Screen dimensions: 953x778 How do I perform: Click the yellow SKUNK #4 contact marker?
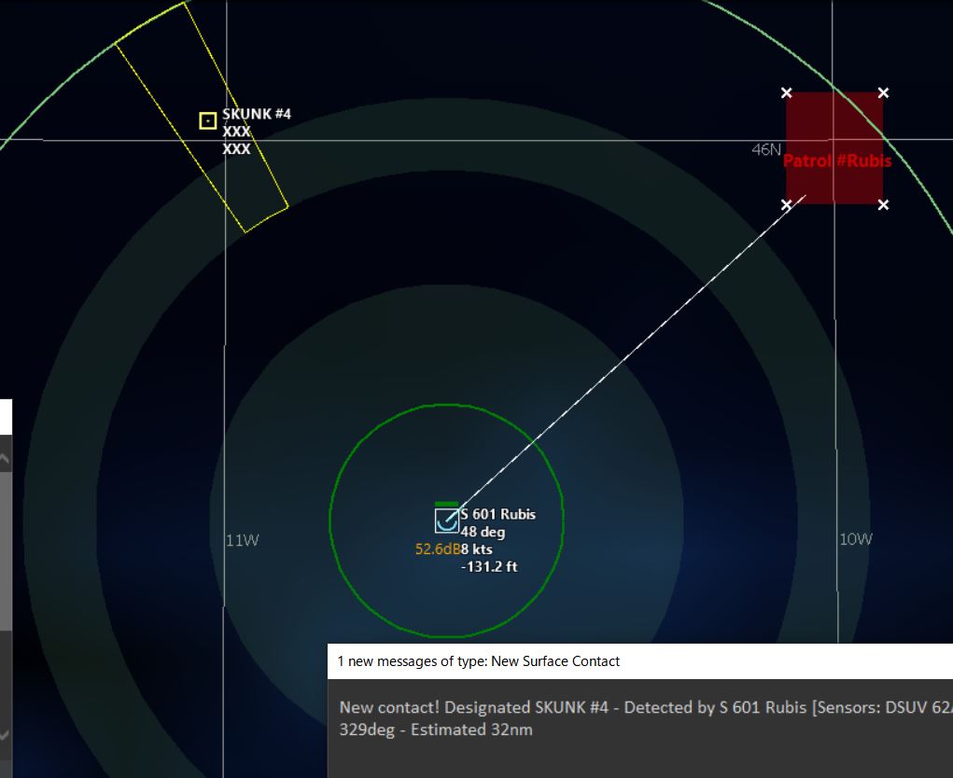click(208, 120)
